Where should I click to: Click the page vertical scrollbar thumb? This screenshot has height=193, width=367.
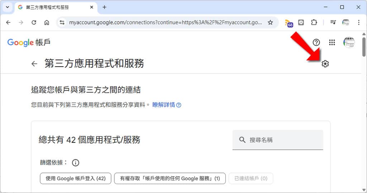pos(364,47)
